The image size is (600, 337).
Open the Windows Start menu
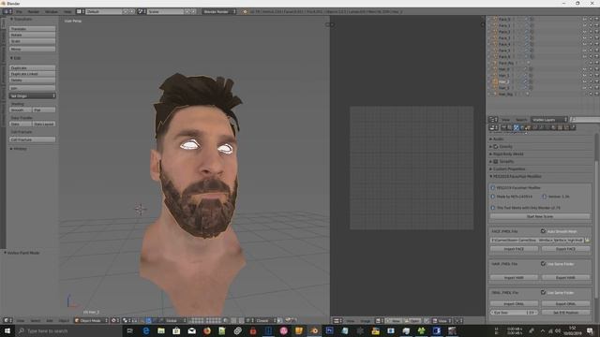pyautogui.click(x=7, y=330)
